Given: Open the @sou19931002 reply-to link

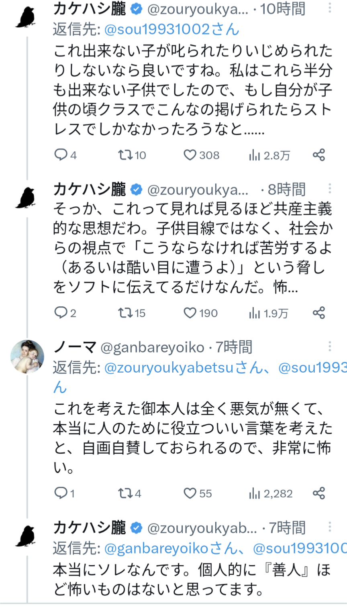Looking at the screenshot, I should pos(171,29).
